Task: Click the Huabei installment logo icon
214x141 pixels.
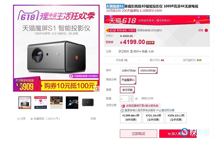Action: [123, 106]
